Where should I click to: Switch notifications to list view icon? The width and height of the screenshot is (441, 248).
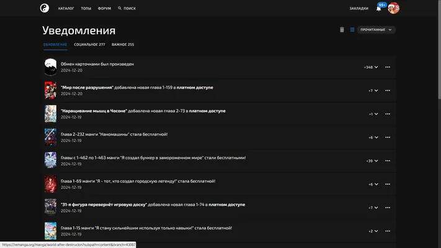pyautogui.click(x=352, y=30)
